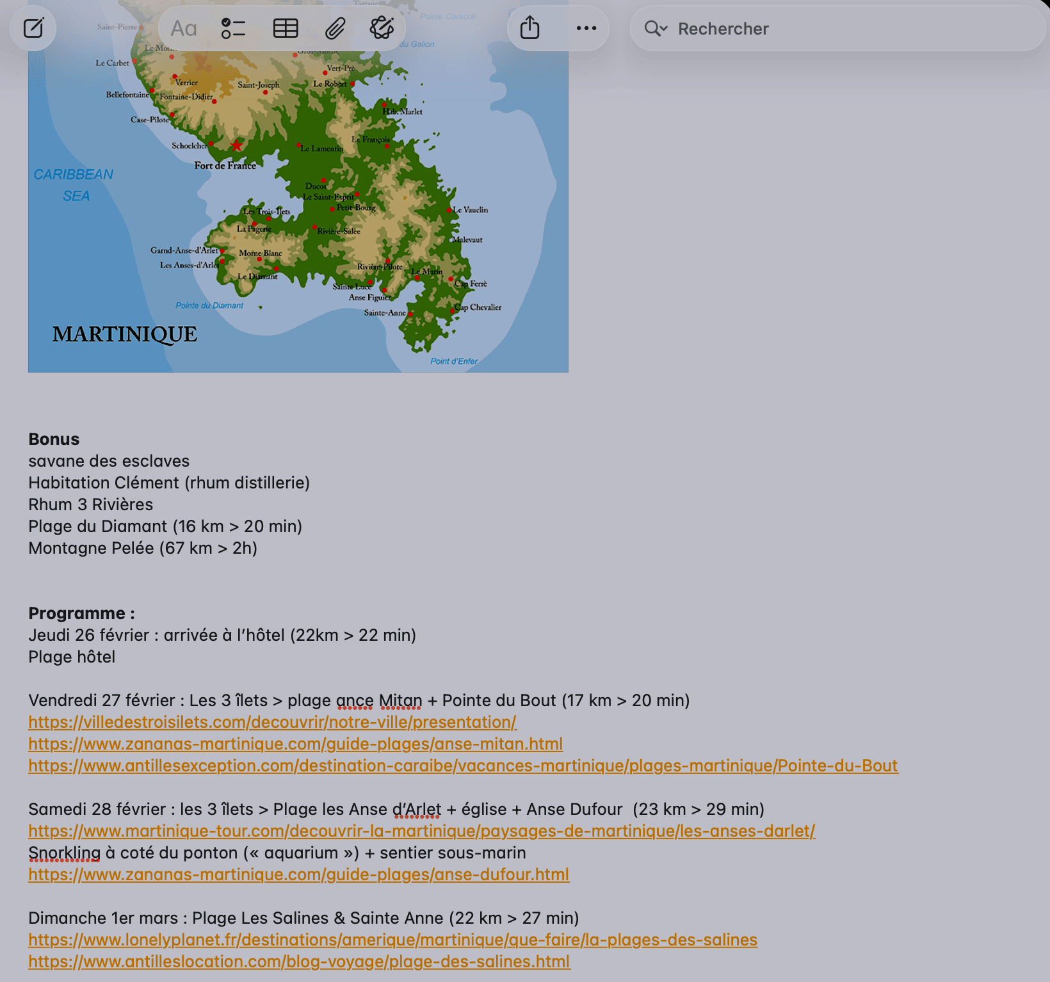The width and height of the screenshot is (1050, 982).
Task: Open the Martinique map image
Action: pos(298,186)
